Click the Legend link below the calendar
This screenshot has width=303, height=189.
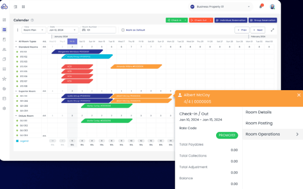click(24, 141)
